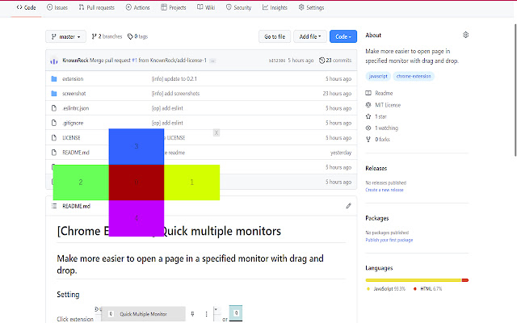Viewport: 517px width, 323px height.
Task: Open the green Code dropdown button
Action: (343, 36)
